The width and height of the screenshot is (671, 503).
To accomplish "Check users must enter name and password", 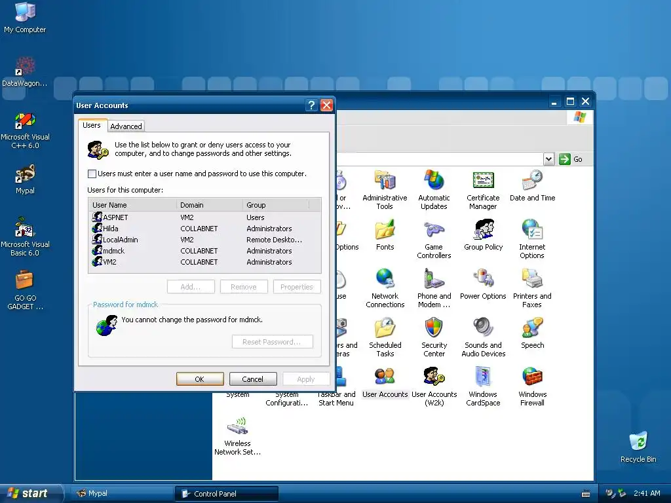I will [92, 174].
